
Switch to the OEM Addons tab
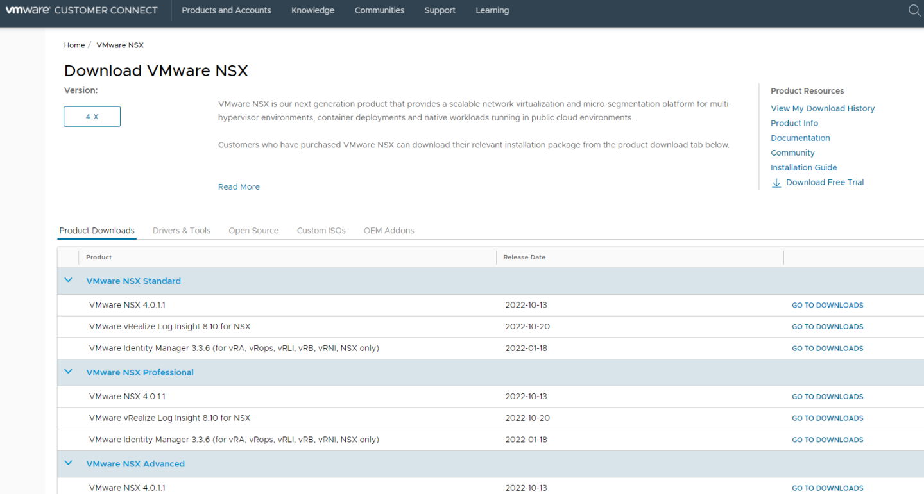click(389, 231)
